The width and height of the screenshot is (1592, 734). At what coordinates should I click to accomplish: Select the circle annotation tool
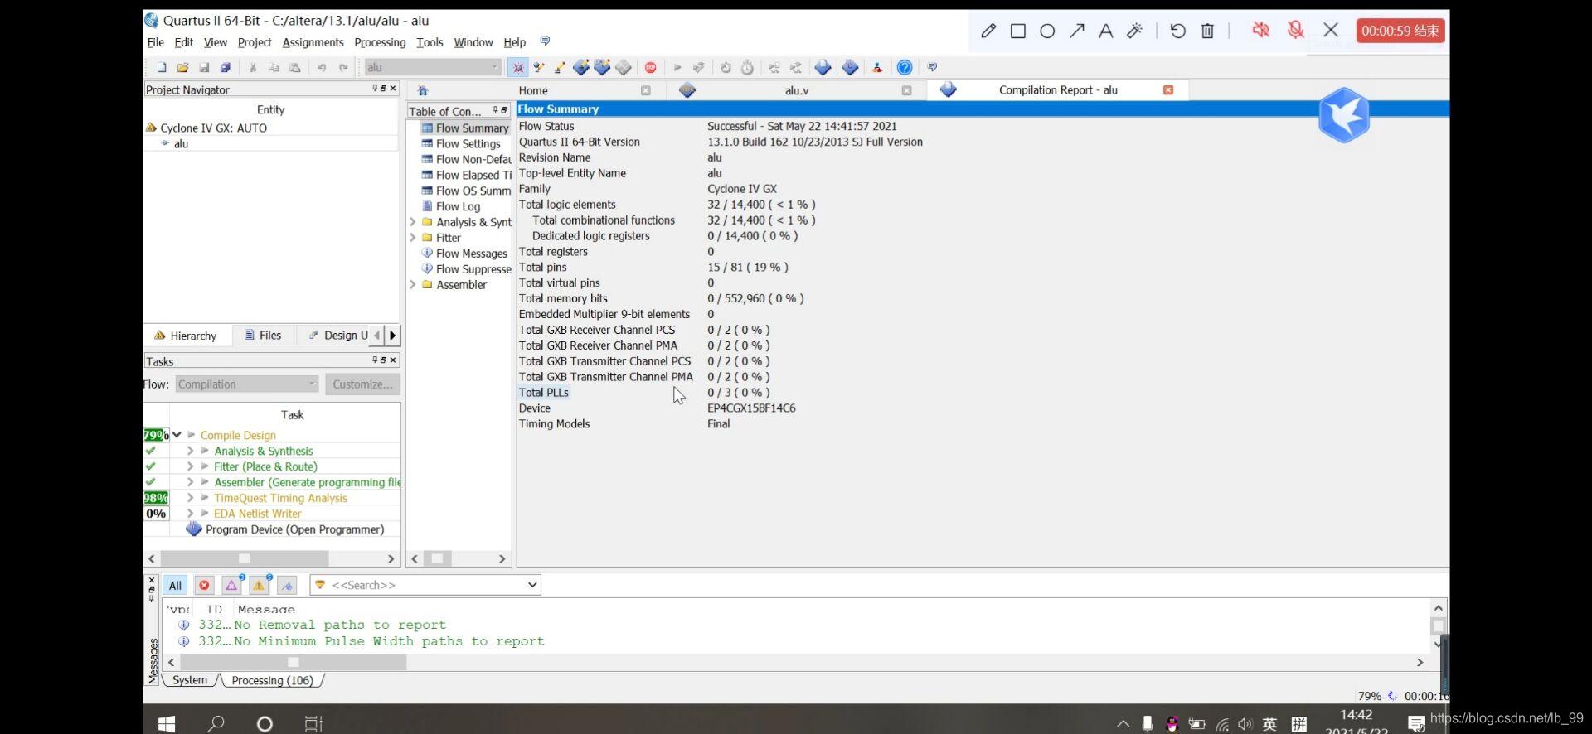(x=1047, y=31)
